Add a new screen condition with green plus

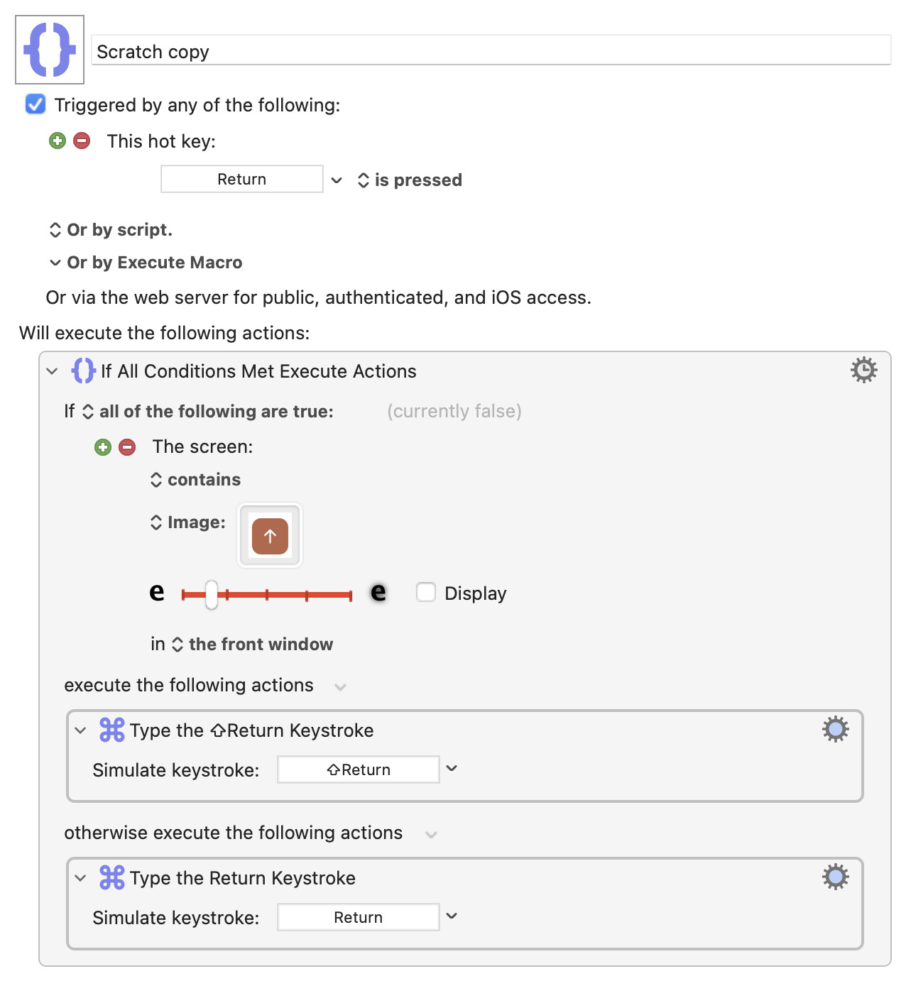(103, 447)
